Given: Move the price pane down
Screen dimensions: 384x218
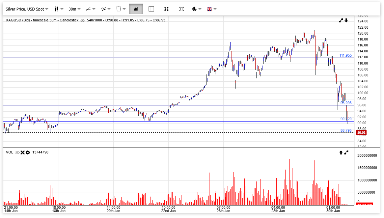Looking at the screenshot, I should 346,20.
